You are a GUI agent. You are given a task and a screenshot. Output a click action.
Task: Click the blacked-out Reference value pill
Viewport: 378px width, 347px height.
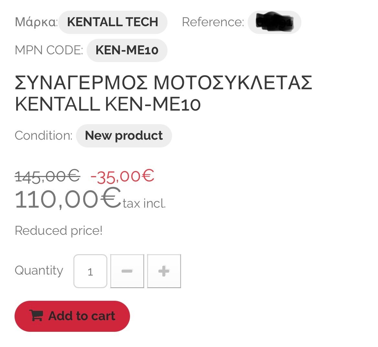(274, 22)
